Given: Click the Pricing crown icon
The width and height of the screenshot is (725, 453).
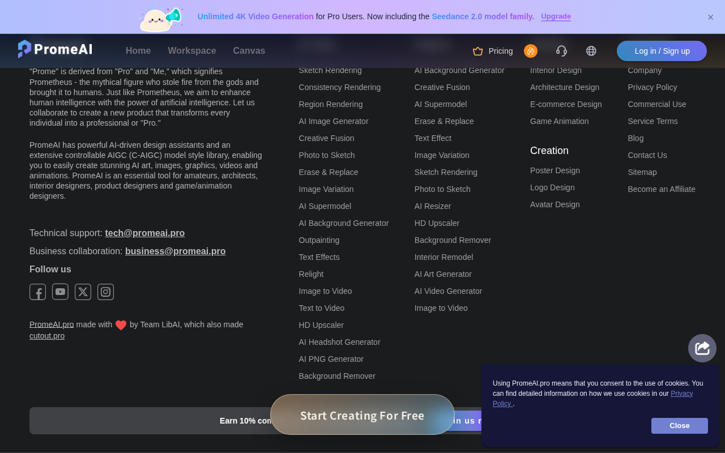Looking at the screenshot, I should pyautogui.click(x=478, y=51).
